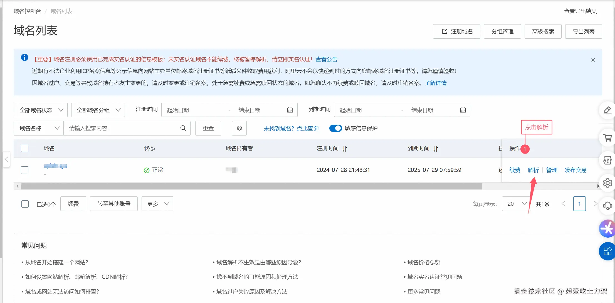Click the headset customer service icon
615x303 pixels.
607,206
